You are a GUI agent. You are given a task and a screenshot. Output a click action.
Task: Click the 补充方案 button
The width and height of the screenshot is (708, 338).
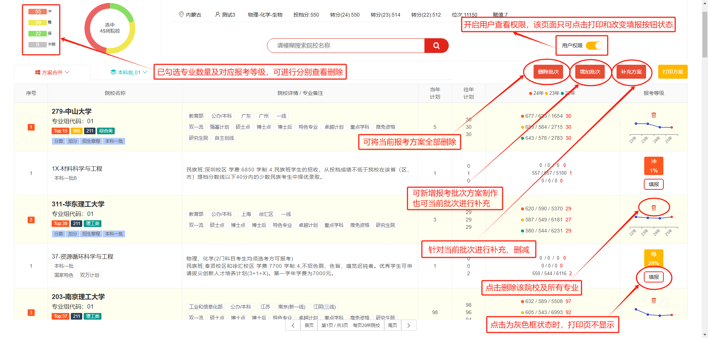(x=631, y=72)
